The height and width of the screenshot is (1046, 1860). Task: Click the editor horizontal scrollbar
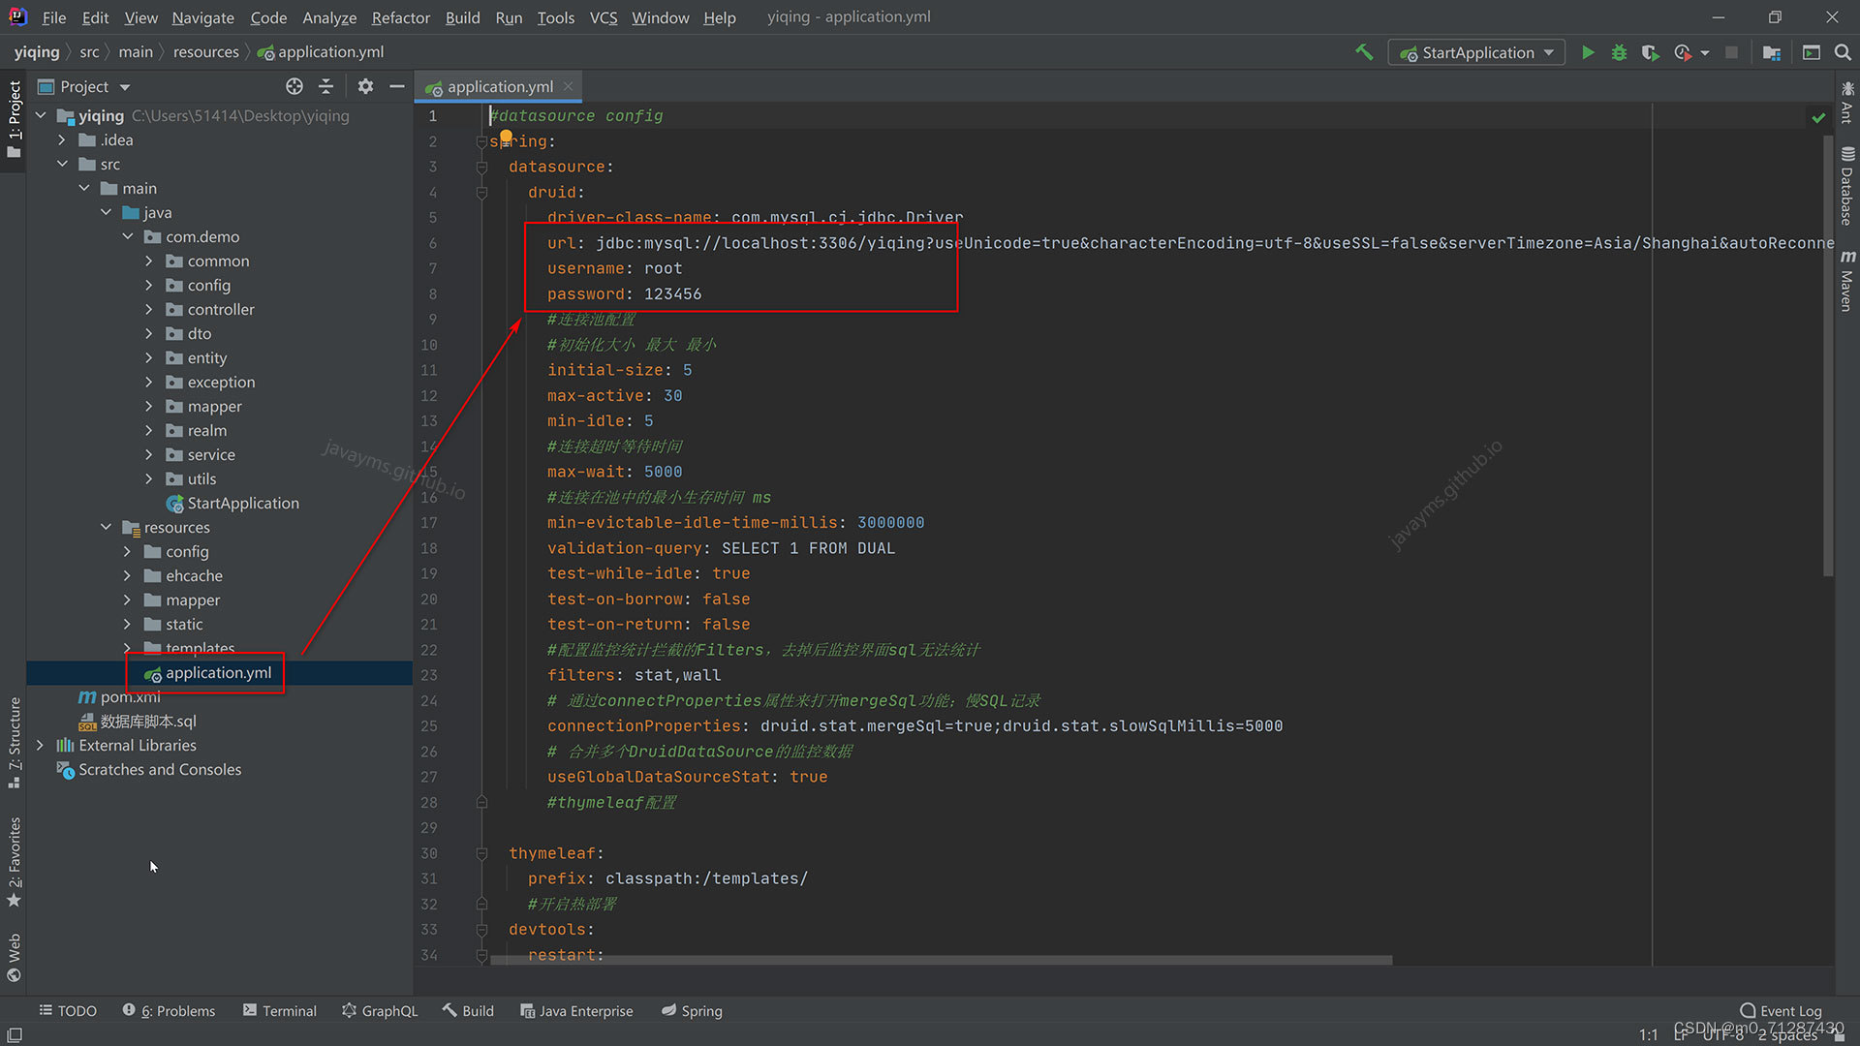pos(940,961)
